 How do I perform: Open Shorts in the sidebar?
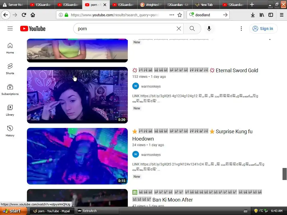pos(10,69)
